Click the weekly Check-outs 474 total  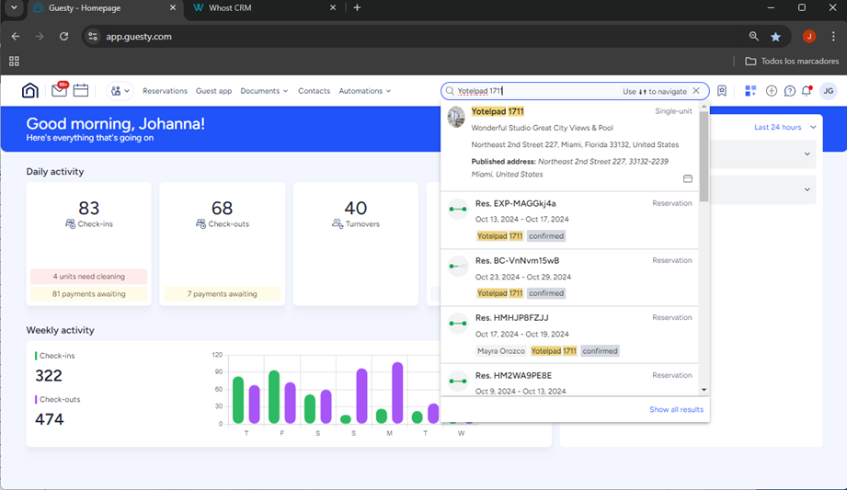click(x=49, y=419)
